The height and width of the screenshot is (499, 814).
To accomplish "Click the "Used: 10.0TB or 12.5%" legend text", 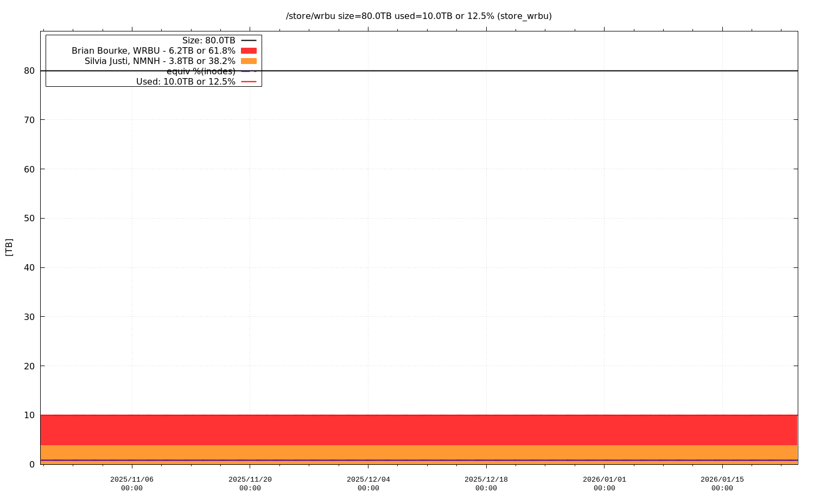I will 185,82.
